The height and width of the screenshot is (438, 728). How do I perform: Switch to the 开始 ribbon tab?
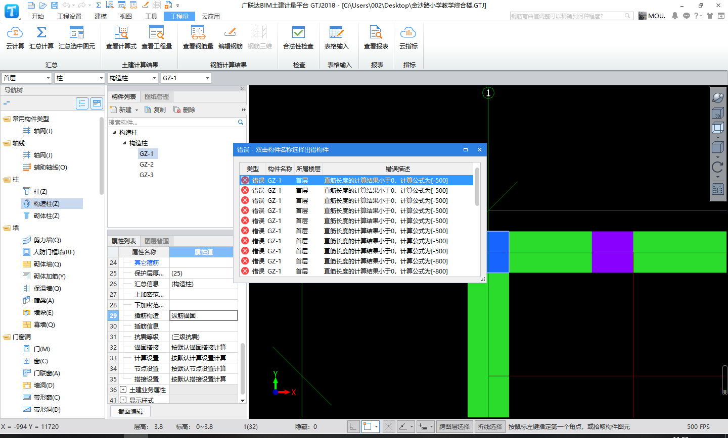pyautogui.click(x=38, y=16)
